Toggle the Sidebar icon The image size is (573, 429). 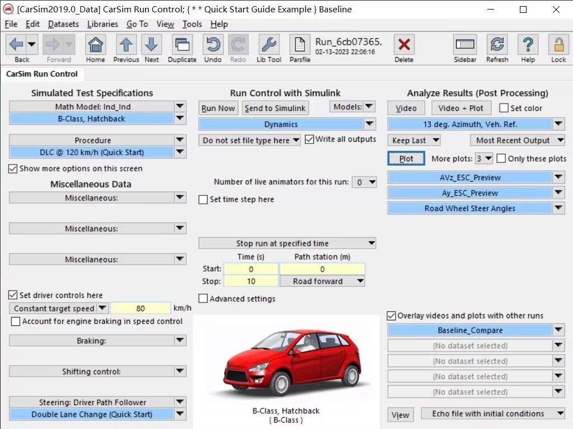click(465, 45)
